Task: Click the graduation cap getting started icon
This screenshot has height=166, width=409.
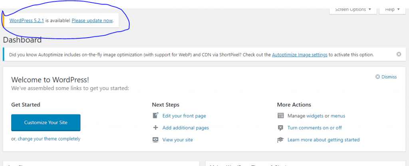Action: click(x=280, y=140)
